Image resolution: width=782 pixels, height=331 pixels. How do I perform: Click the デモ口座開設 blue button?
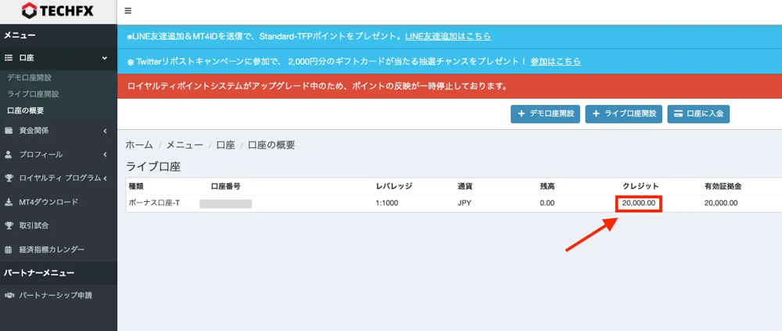click(x=545, y=113)
